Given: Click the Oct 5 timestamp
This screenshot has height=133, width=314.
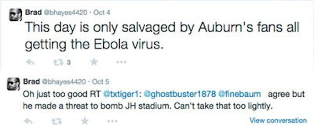Looking at the screenshot, I should tap(102, 82).
